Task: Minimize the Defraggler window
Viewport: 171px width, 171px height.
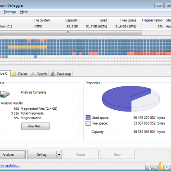Action: (x=159, y=5)
